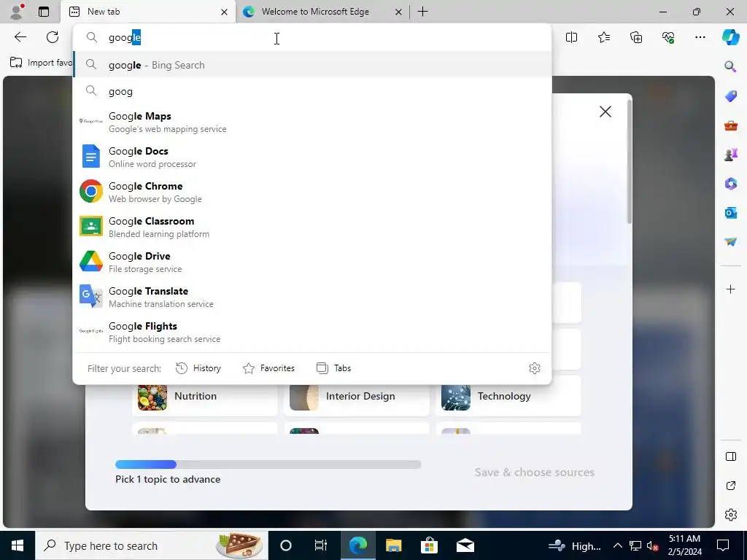Open Microsoft Store from taskbar
Viewport: 747px width, 560px height.
click(429, 545)
